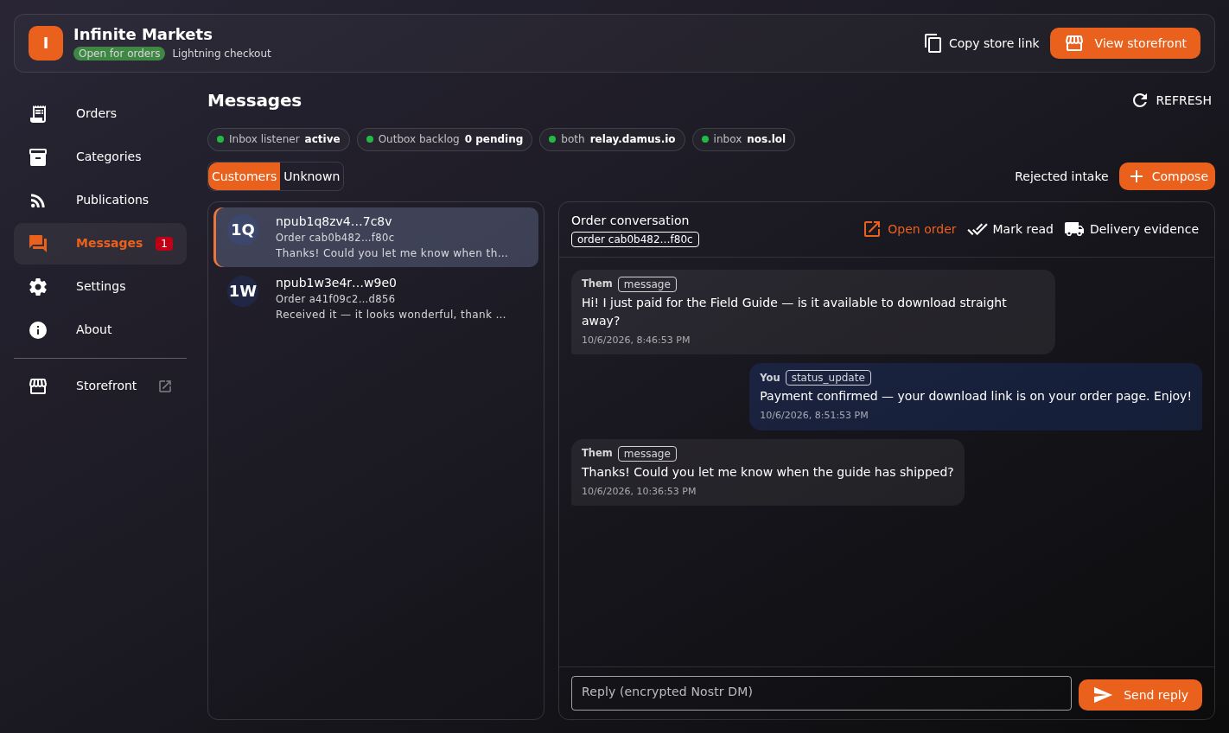This screenshot has height=733, width=1229.
Task: Click the About info icon
Action: point(38,330)
